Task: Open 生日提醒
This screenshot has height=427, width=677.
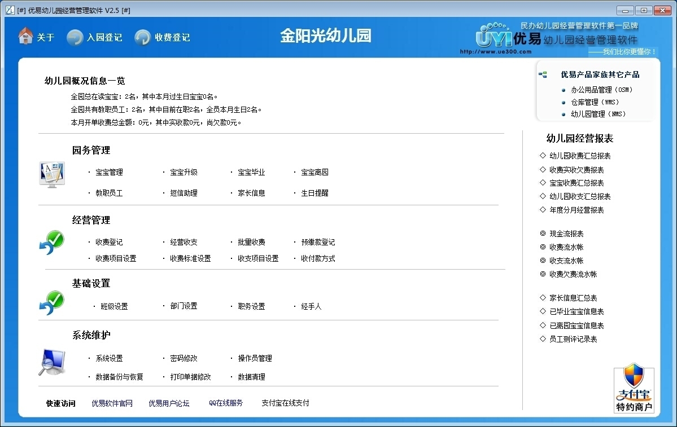Action: (315, 193)
